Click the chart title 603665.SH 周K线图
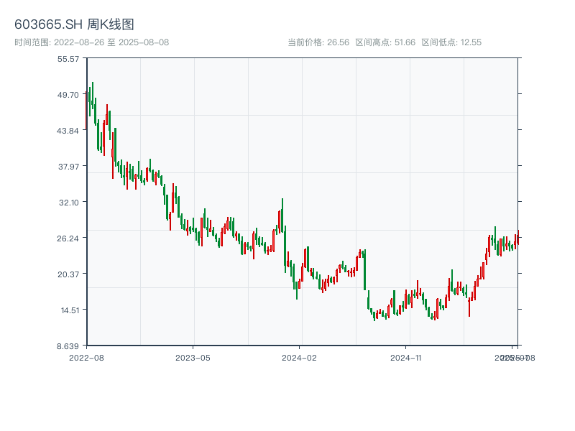Screen dimensions: 575x431 pos(74,25)
